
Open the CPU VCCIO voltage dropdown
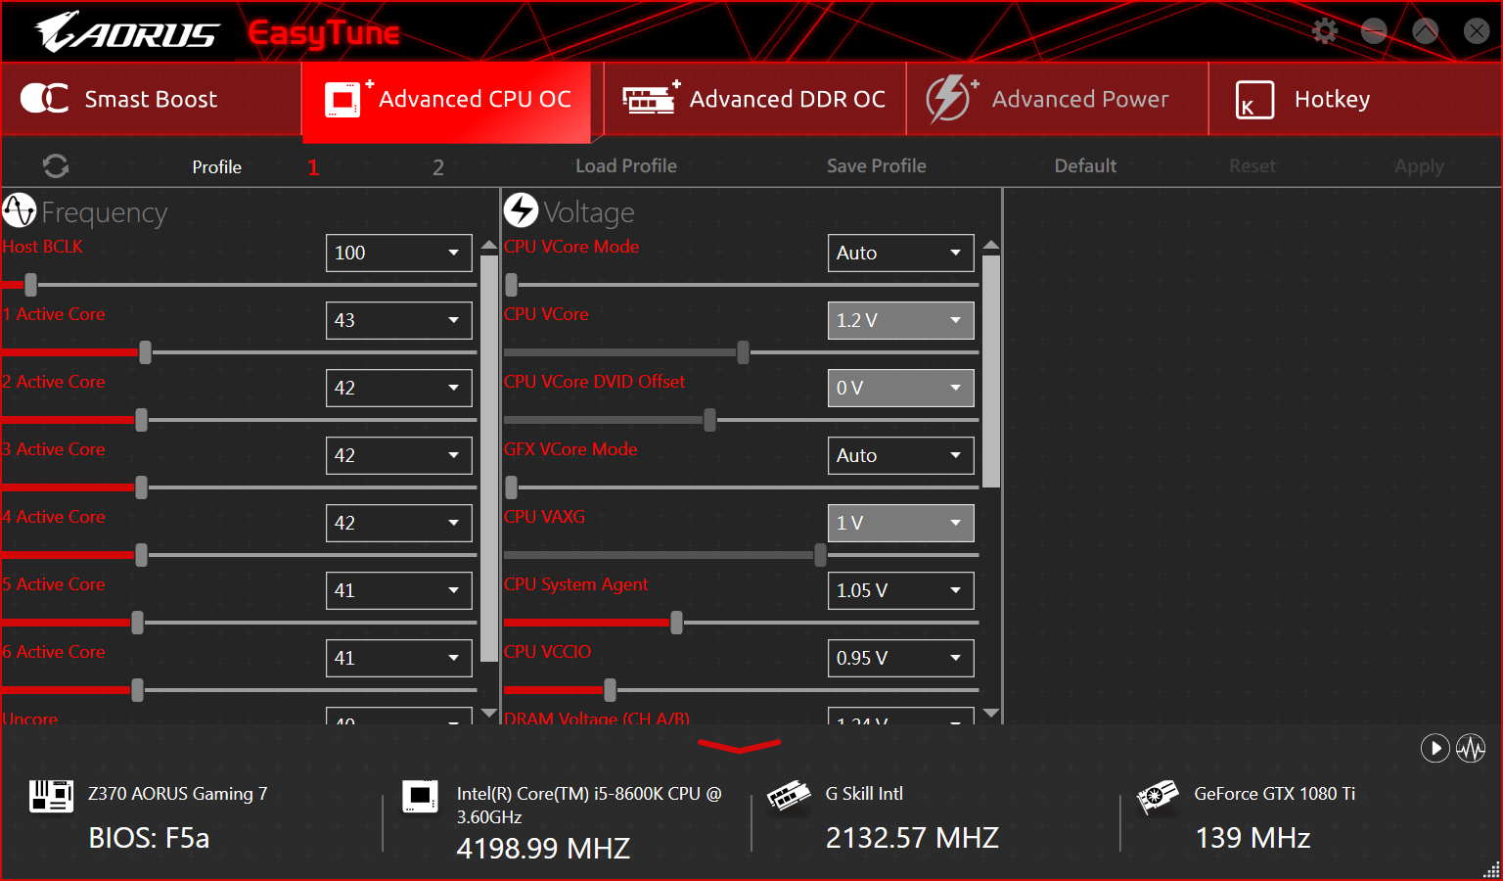coord(901,658)
